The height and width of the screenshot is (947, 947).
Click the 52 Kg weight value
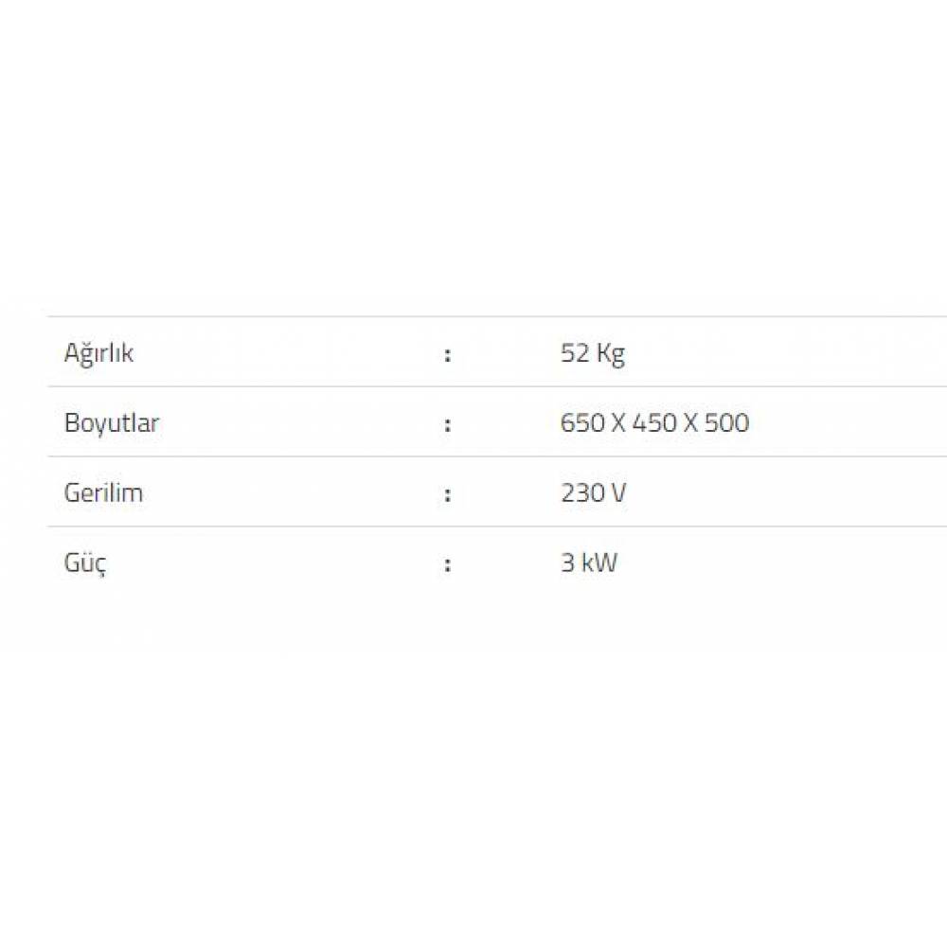point(592,353)
